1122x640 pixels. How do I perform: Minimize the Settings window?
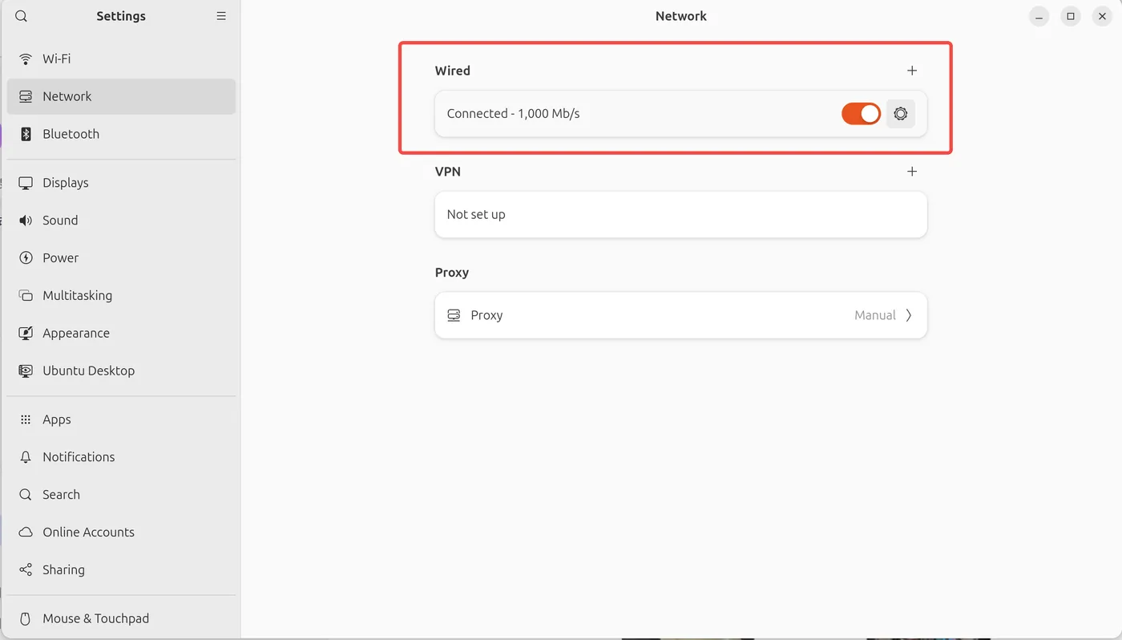pos(1039,16)
